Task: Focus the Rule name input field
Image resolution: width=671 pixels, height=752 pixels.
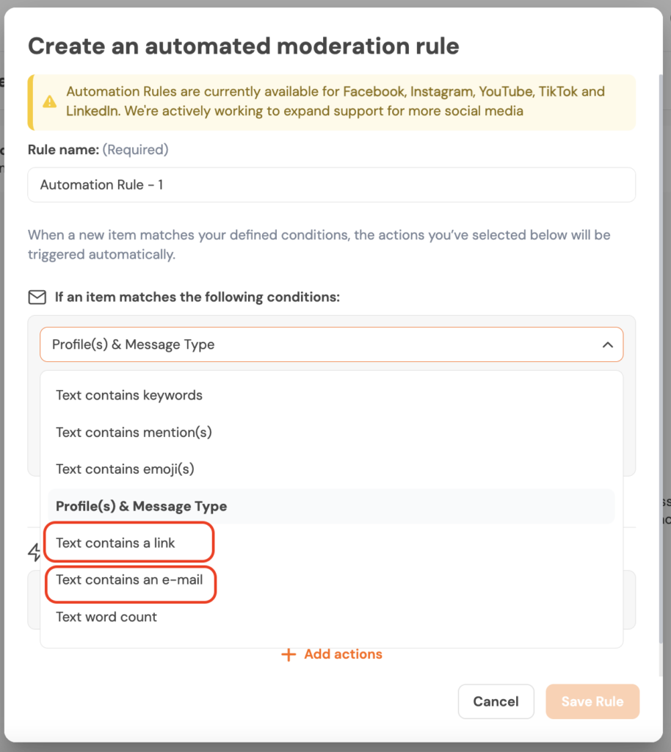Action: pyautogui.click(x=331, y=185)
